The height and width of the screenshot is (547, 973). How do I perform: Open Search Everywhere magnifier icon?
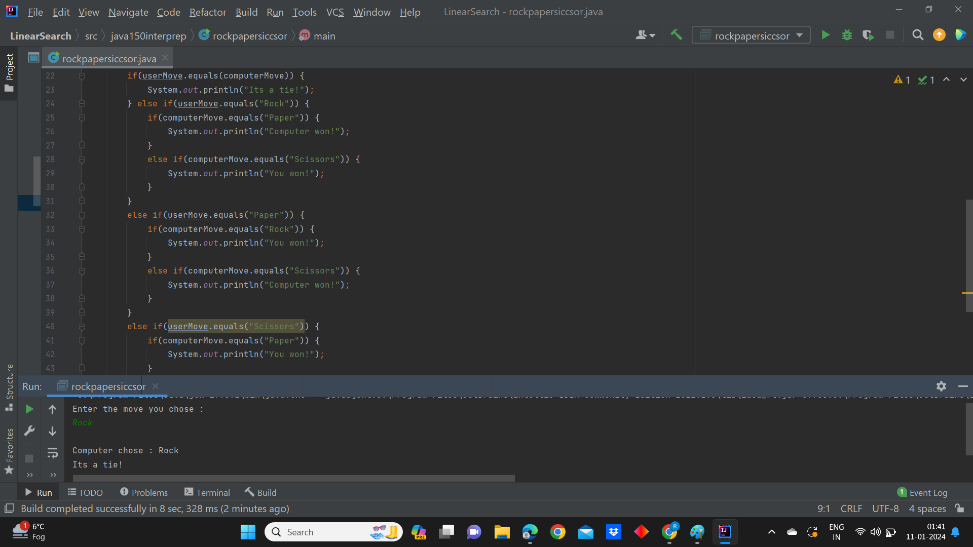pyautogui.click(x=917, y=35)
